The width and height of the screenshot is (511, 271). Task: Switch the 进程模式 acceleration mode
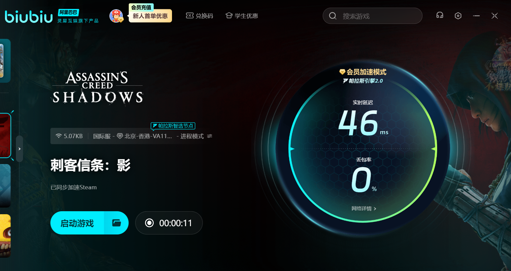click(192, 136)
